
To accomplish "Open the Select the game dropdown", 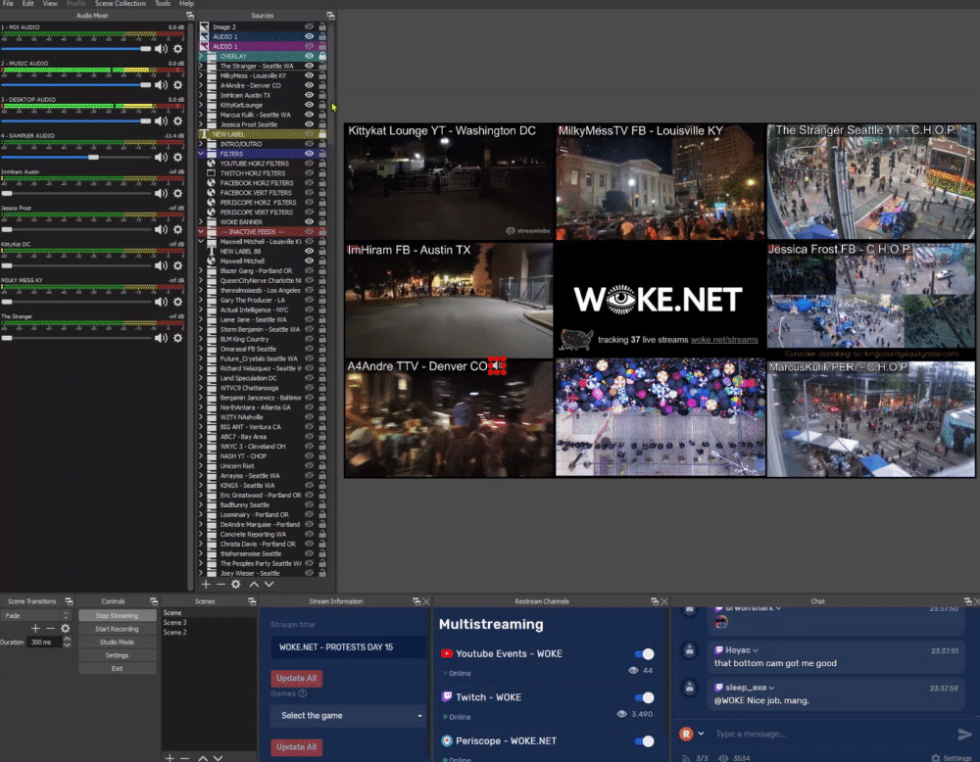I will click(x=349, y=716).
